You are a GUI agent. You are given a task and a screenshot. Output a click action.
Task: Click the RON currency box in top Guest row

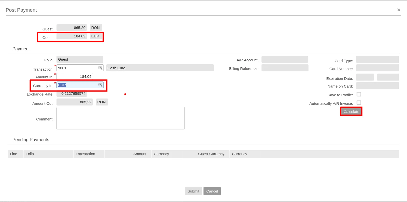96,28
